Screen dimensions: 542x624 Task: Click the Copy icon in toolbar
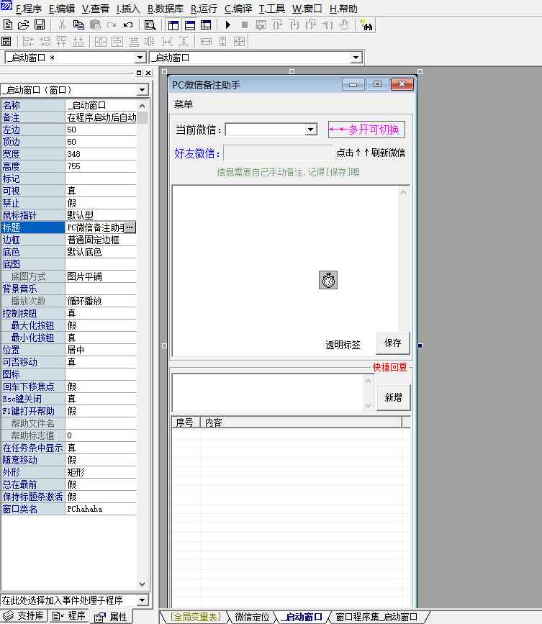(x=78, y=24)
